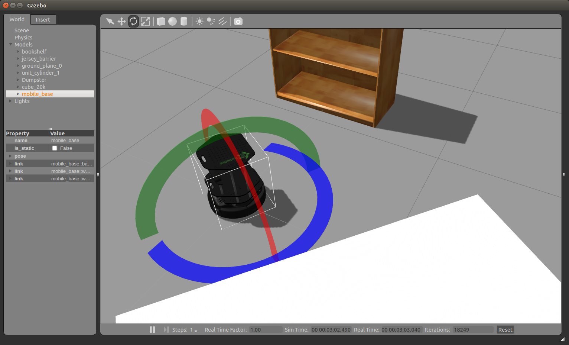Viewport: 569px width, 345px height.
Task: Collapse the Models tree node
Action: (x=10, y=44)
